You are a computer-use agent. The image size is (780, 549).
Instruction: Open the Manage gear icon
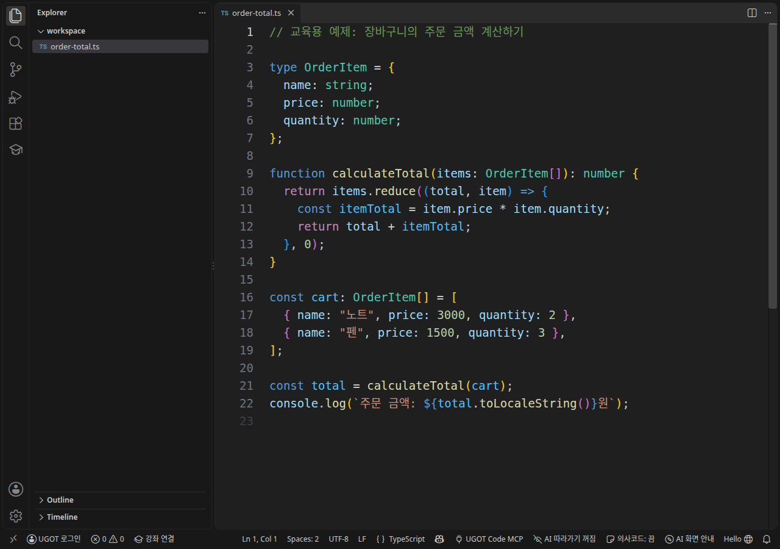(x=16, y=516)
